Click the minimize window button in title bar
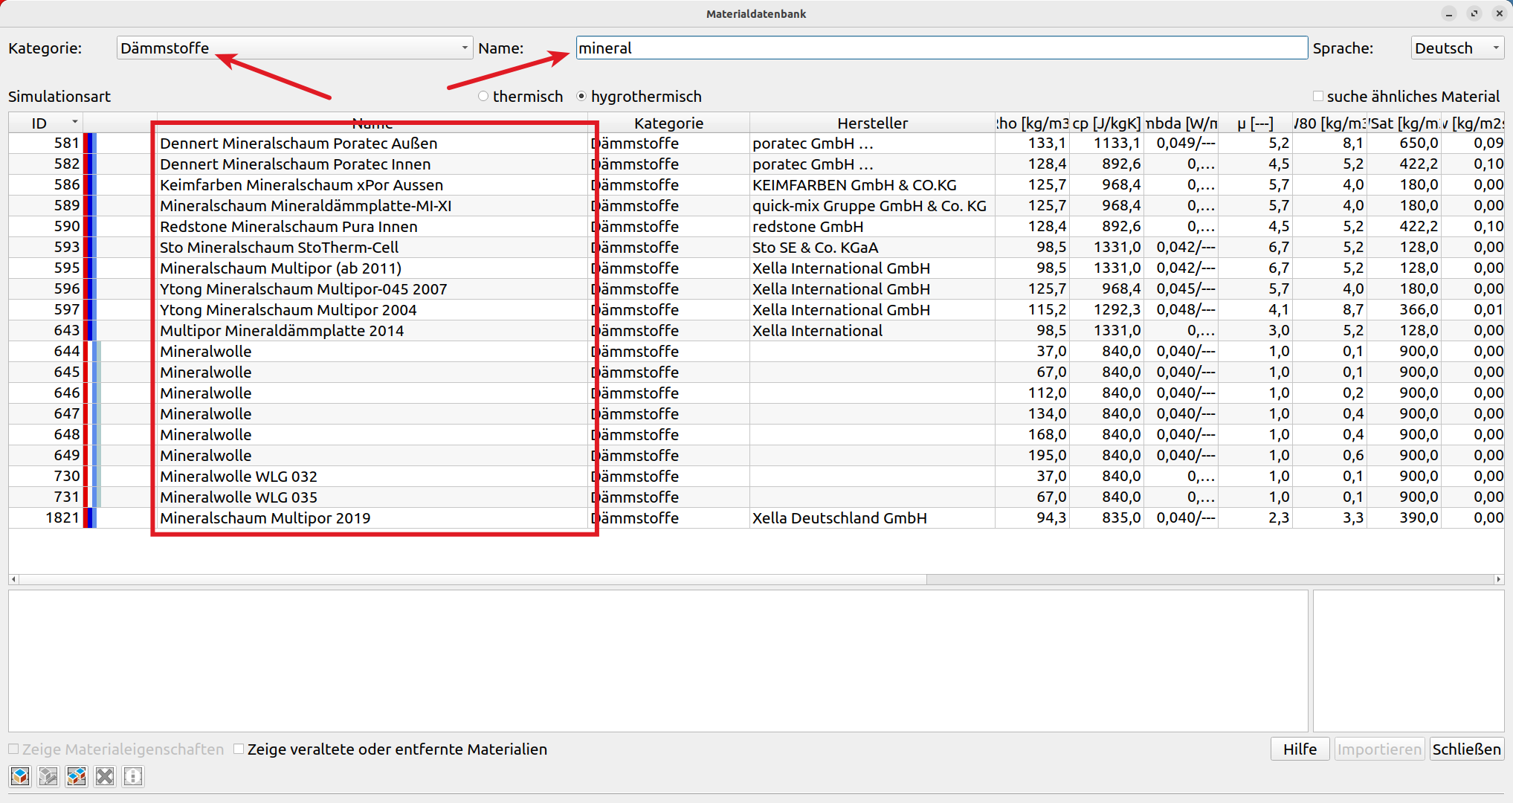The width and height of the screenshot is (1513, 803). pos(1448,13)
